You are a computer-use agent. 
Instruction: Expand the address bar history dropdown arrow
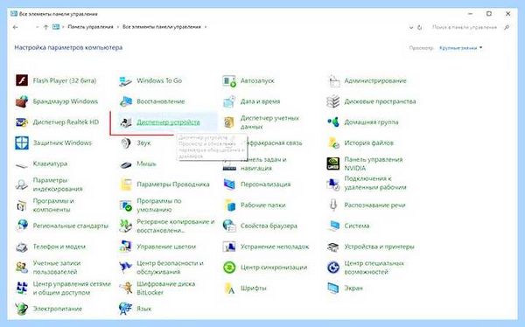click(x=411, y=27)
